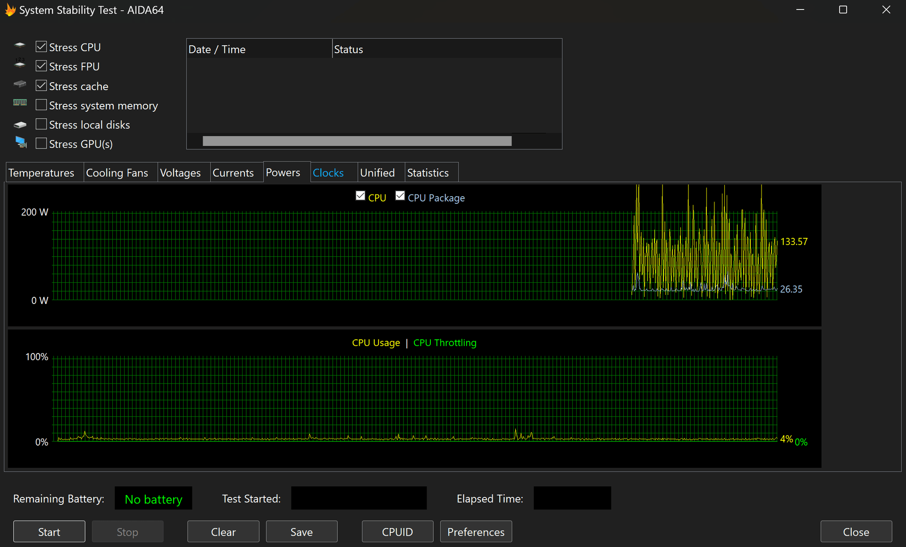906x547 pixels.
Task: Click the FPU icon beside Stress FPU
Action: (19, 64)
